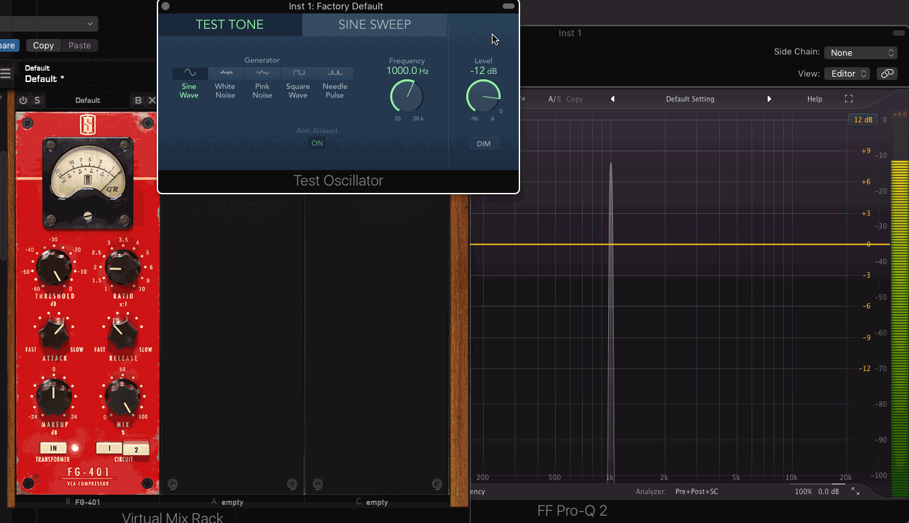909x523 pixels.
Task: Click the B compare button on FG-401
Action: coord(138,100)
